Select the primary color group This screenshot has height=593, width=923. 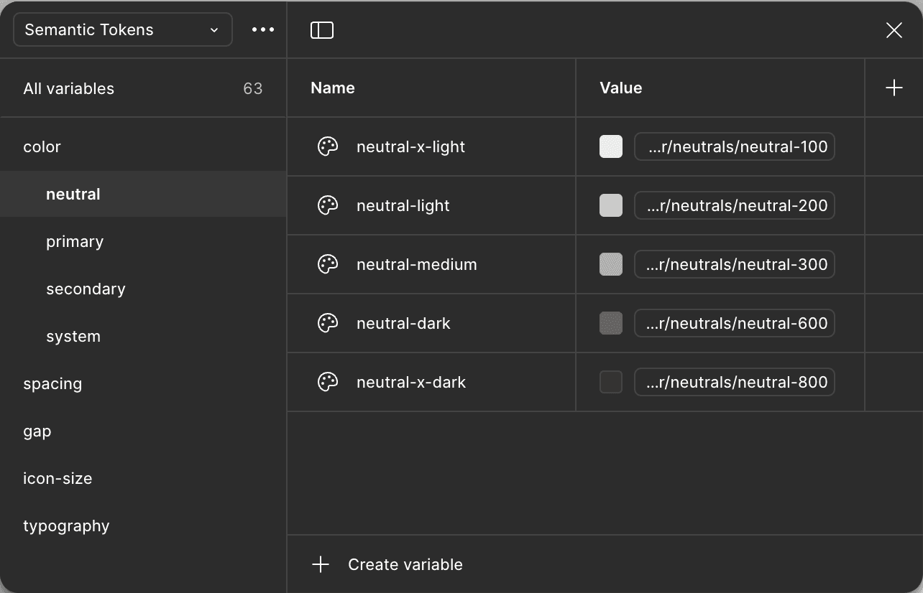click(x=75, y=241)
